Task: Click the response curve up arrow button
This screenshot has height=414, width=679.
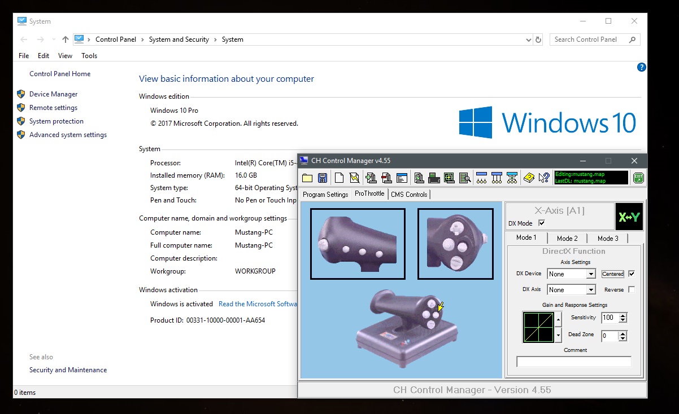Action: (559, 320)
